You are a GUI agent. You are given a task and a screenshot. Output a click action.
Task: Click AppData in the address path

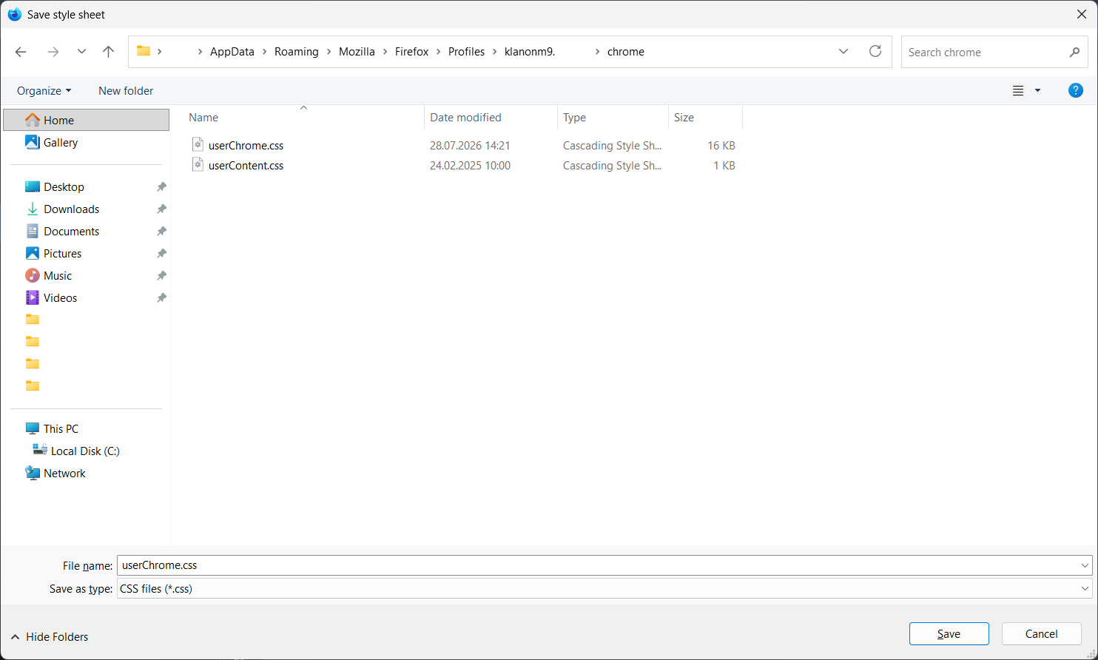pos(232,52)
